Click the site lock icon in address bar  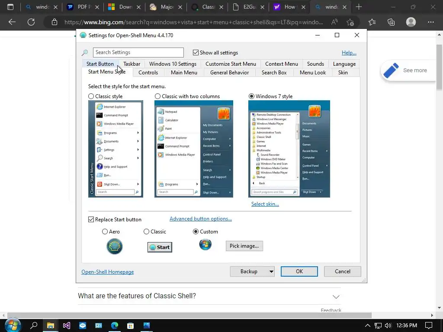pos(55,22)
